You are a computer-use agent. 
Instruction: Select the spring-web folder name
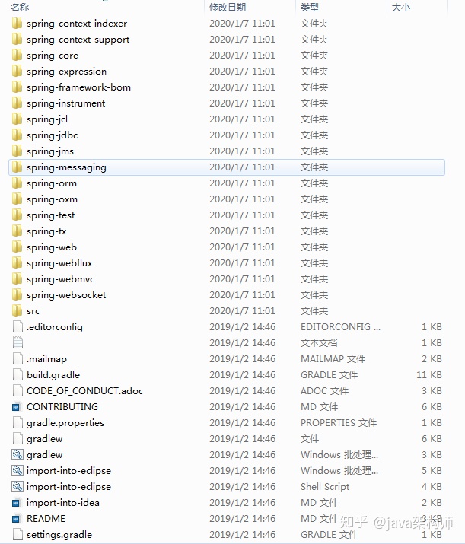pyautogui.click(x=52, y=247)
